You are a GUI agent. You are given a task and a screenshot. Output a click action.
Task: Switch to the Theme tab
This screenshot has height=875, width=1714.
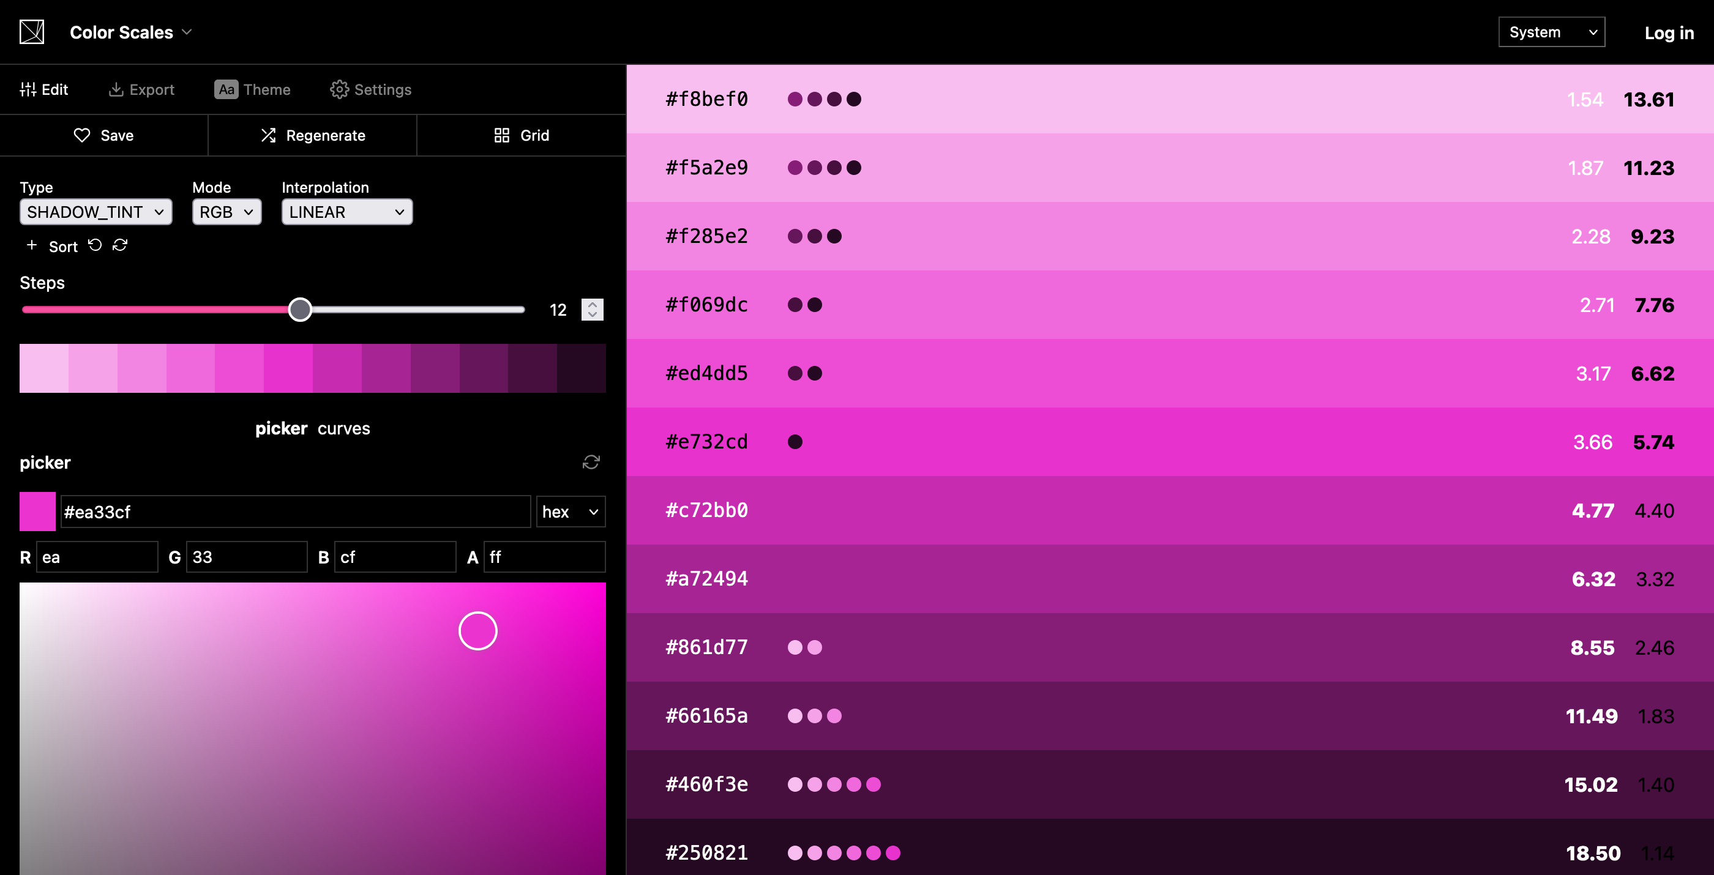(252, 89)
